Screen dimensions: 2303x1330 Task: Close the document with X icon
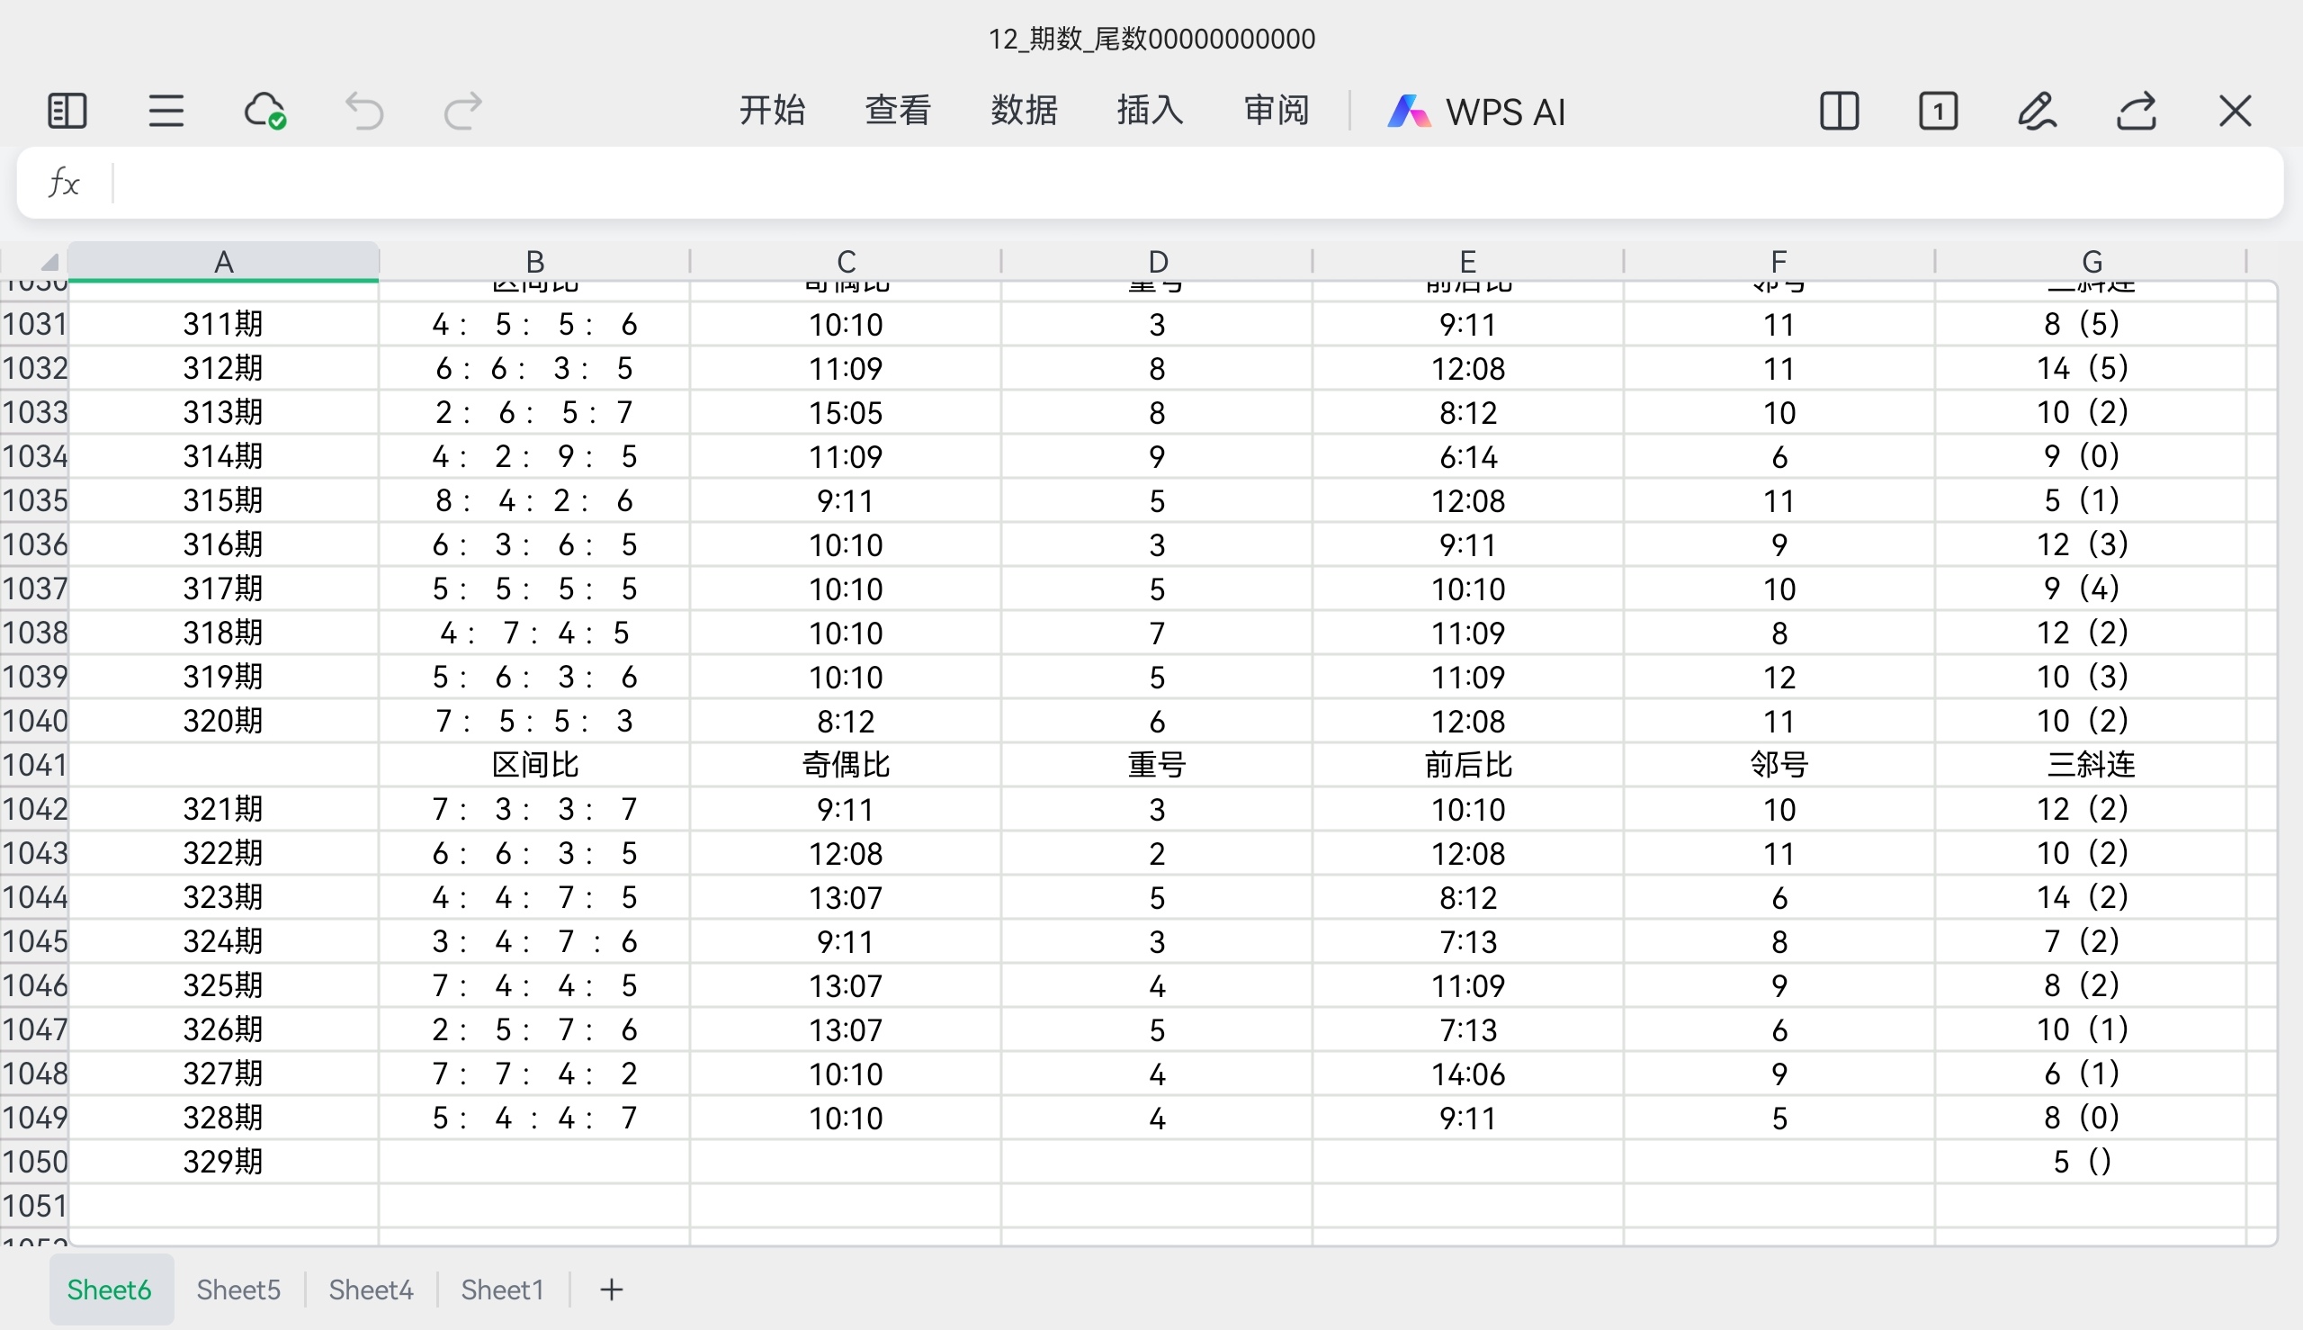(x=2236, y=112)
